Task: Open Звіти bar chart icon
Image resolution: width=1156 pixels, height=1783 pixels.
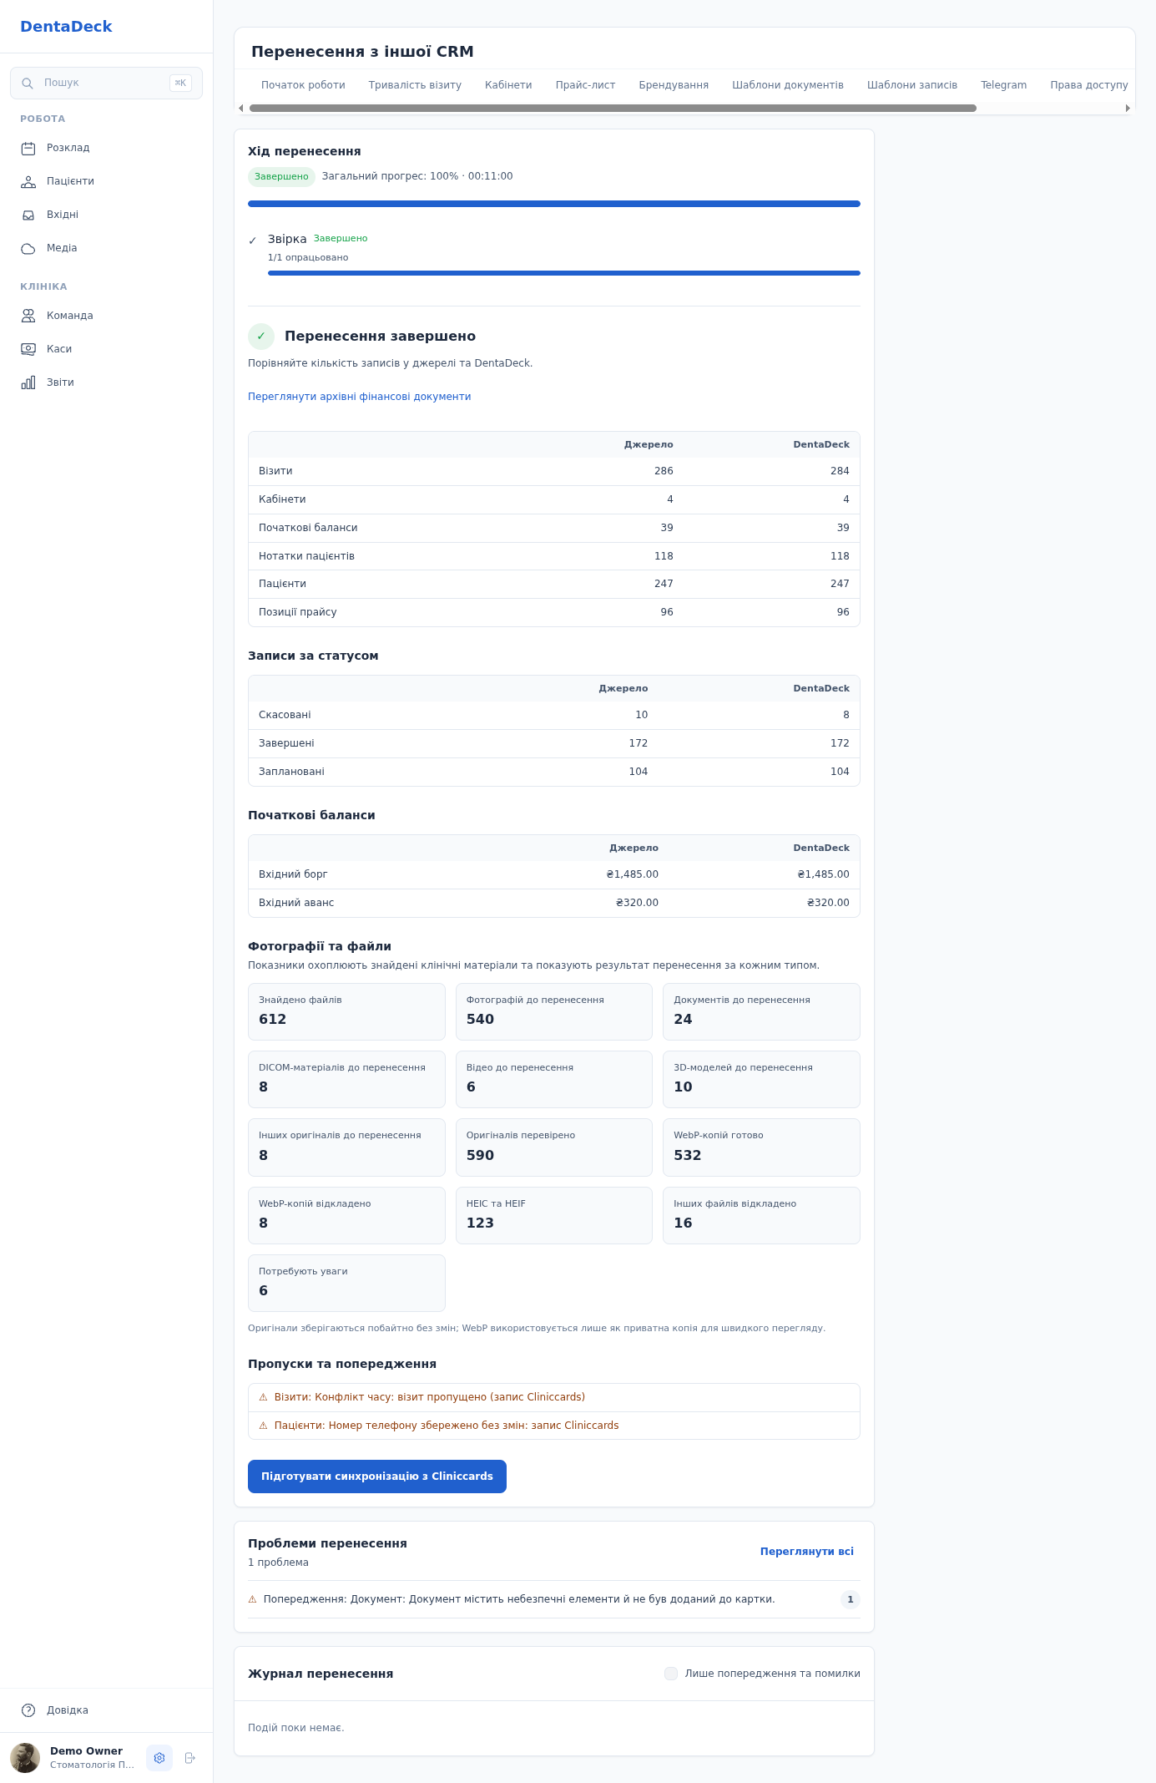Action: tap(28, 382)
